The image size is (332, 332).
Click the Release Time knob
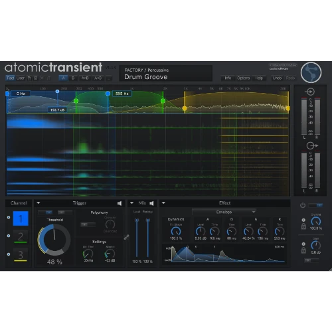coord(280,231)
